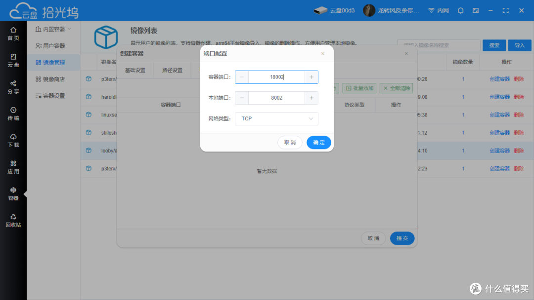Click the 云盘 拾光坞 logo
Screen dimensions: 534x300
[44, 11]
